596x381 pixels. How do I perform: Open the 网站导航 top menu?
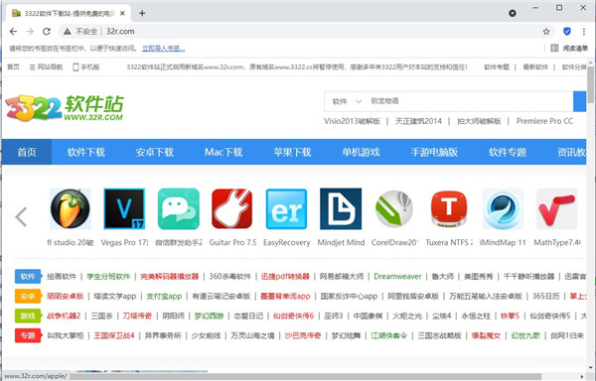[46, 67]
